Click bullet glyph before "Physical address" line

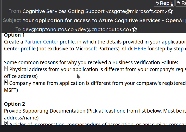coord(6,69)
